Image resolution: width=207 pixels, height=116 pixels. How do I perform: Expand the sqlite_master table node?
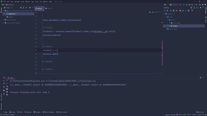(169, 23)
